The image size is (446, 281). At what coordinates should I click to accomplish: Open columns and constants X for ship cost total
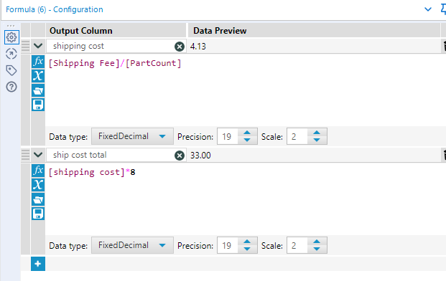click(38, 185)
